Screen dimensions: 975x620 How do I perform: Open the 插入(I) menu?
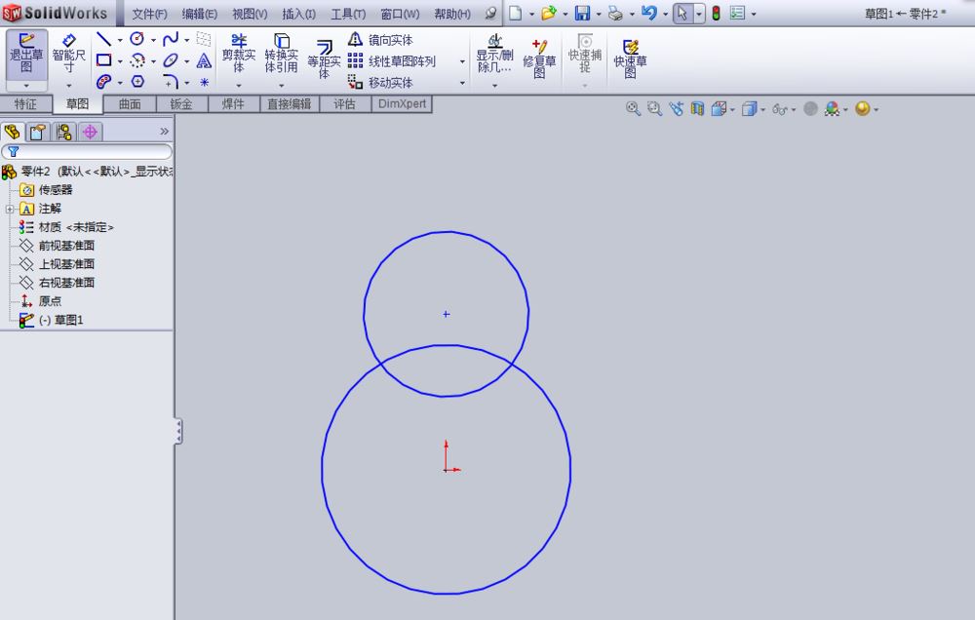coord(299,14)
